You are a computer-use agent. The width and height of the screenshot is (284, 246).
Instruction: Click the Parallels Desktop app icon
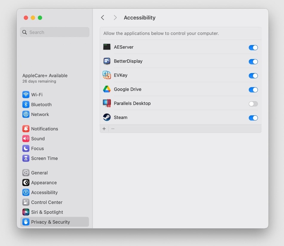coord(107,103)
